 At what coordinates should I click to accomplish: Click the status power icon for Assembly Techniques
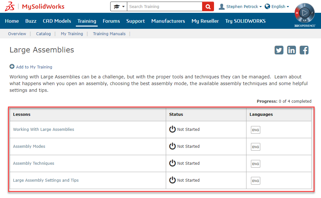click(172, 163)
